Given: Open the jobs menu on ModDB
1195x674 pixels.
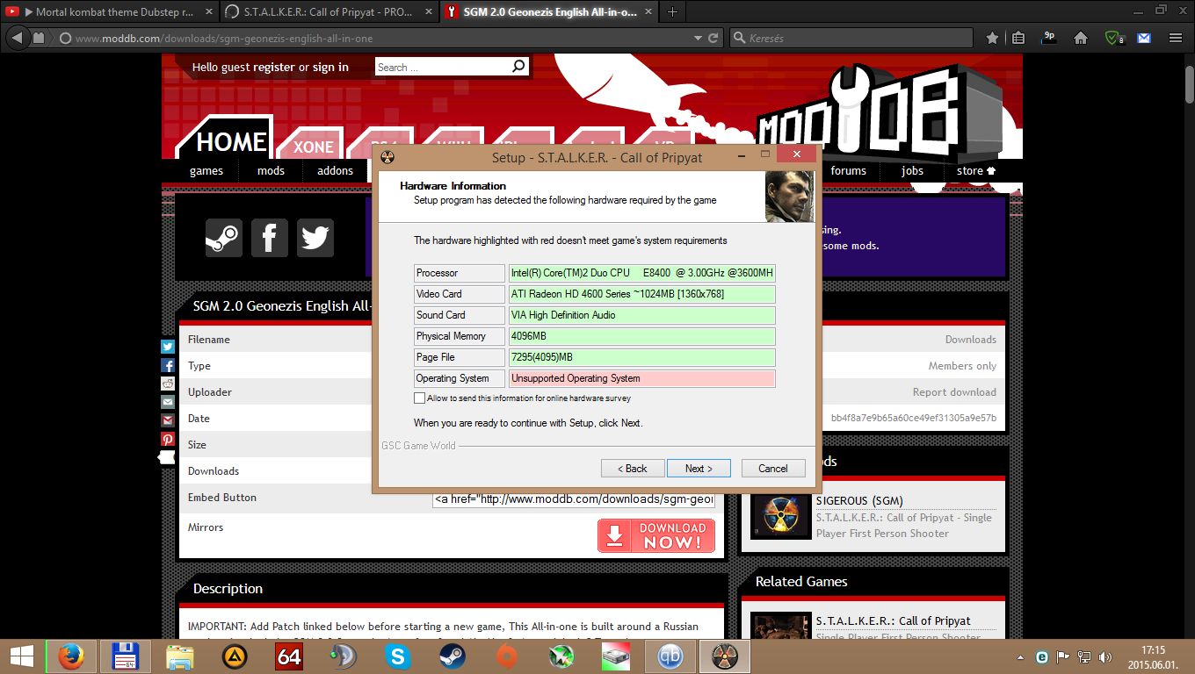Looking at the screenshot, I should (x=912, y=171).
